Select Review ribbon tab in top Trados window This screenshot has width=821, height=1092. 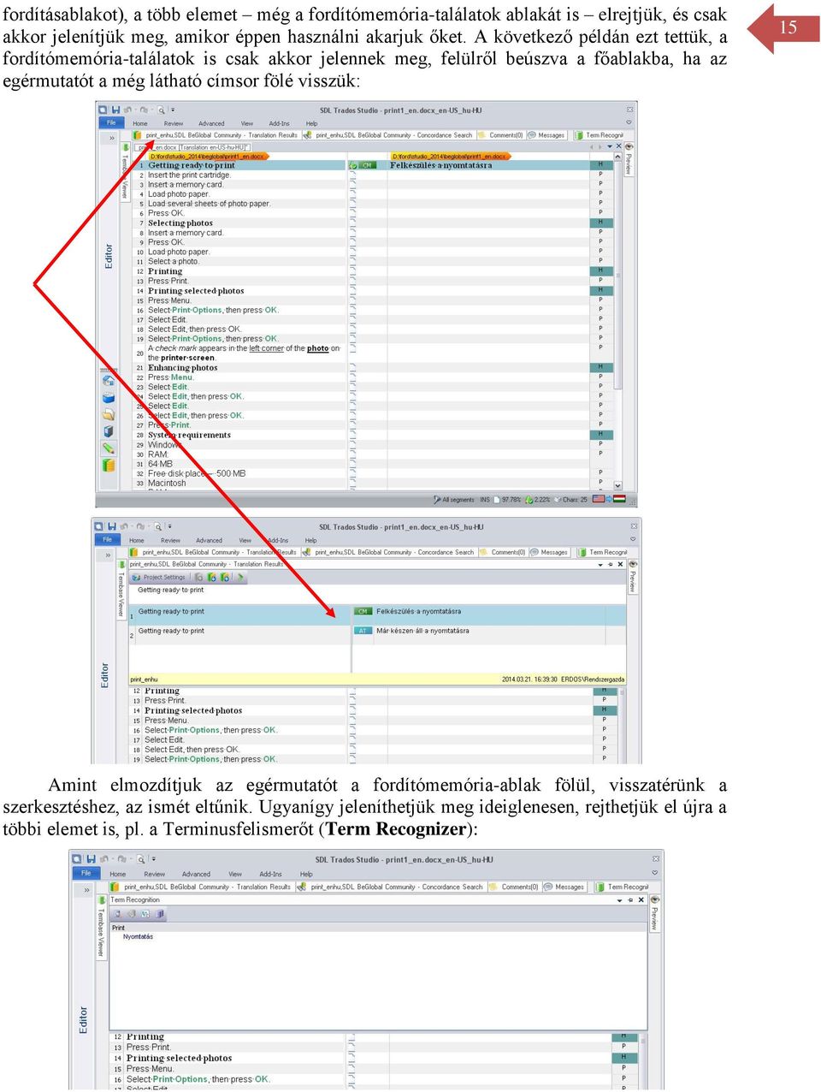point(174,123)
